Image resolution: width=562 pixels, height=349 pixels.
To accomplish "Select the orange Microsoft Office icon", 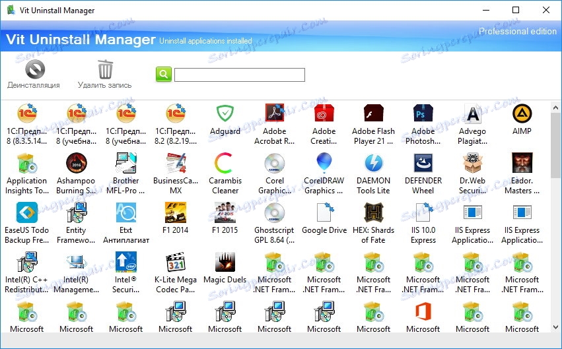I will click(423, 311).
